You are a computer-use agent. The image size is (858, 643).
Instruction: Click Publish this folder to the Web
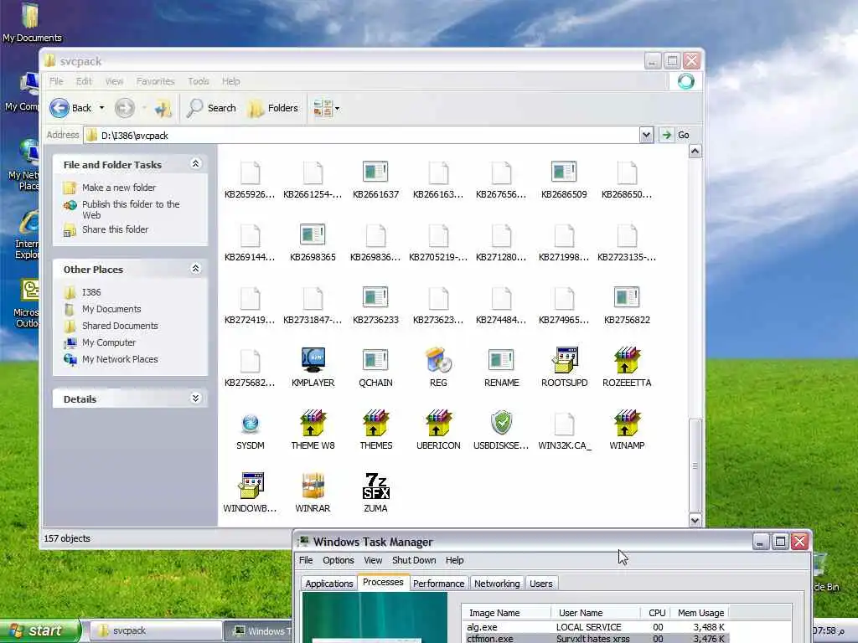pyautogui.click(x=131, y=209)
